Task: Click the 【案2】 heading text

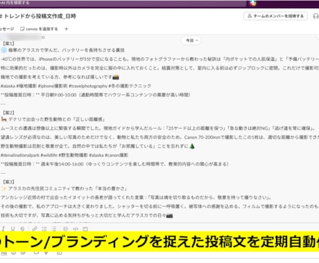Action: pyautogui.click(x=8, y=113)
